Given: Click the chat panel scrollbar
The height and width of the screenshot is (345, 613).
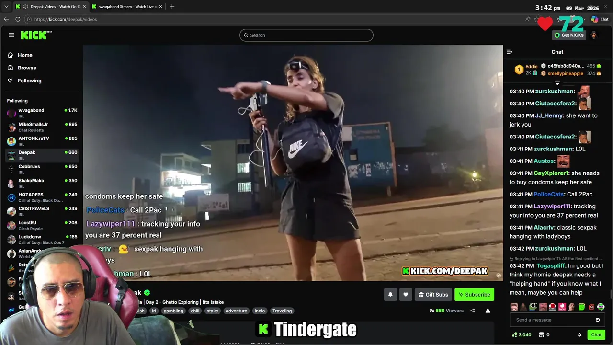Looking at the screenshot, I should pyautogui.click(x=611, y=294).
